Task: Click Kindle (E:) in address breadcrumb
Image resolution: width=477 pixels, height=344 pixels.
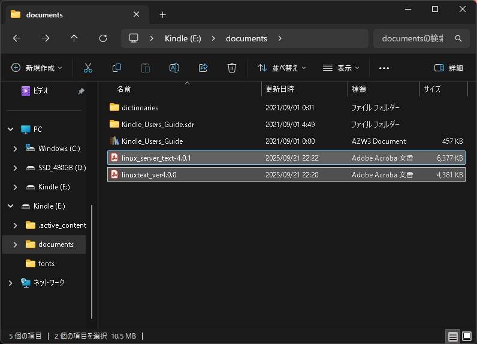Action: click(x=183, y=38)
